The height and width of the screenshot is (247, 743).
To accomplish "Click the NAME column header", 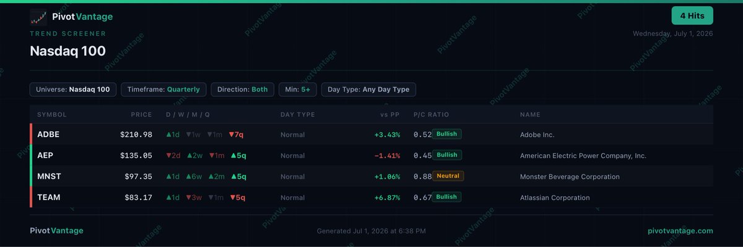I will 530,115.
